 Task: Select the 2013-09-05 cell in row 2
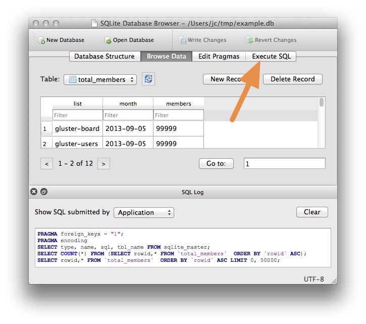(128, 143)
